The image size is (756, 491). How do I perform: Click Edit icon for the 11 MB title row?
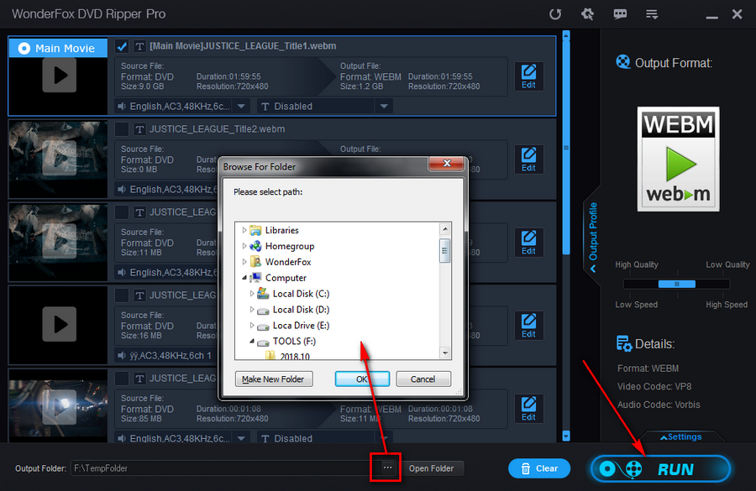click(x=528, y=243)
